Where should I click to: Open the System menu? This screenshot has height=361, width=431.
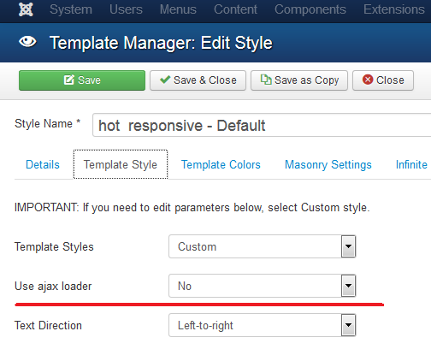[x=71, y=9]
